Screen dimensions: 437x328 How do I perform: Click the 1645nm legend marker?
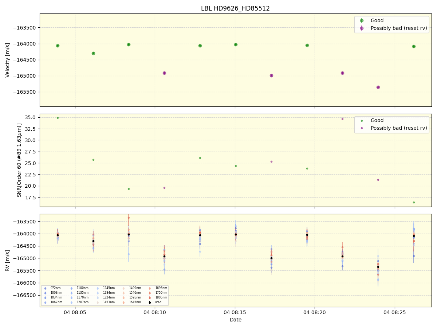[x=124, y=302]
